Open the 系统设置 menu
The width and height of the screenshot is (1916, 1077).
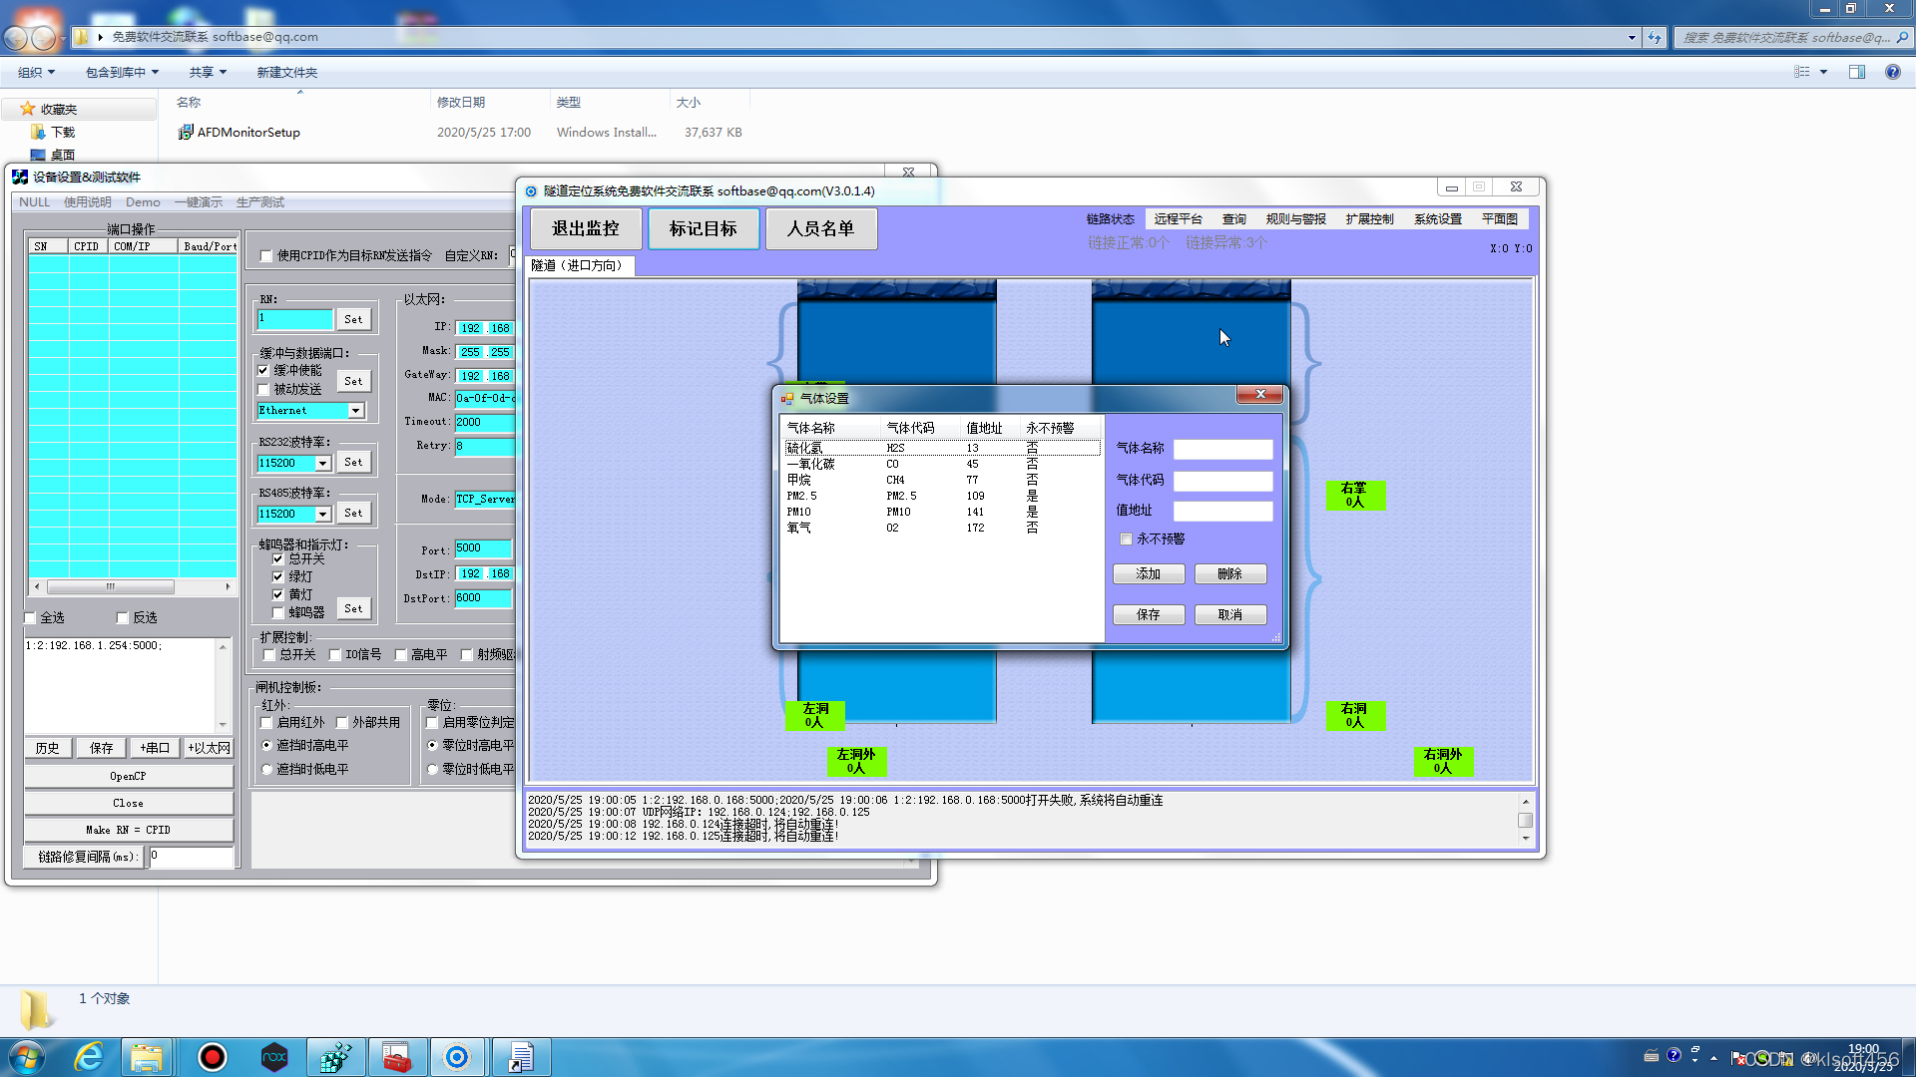click(1437, 219)
